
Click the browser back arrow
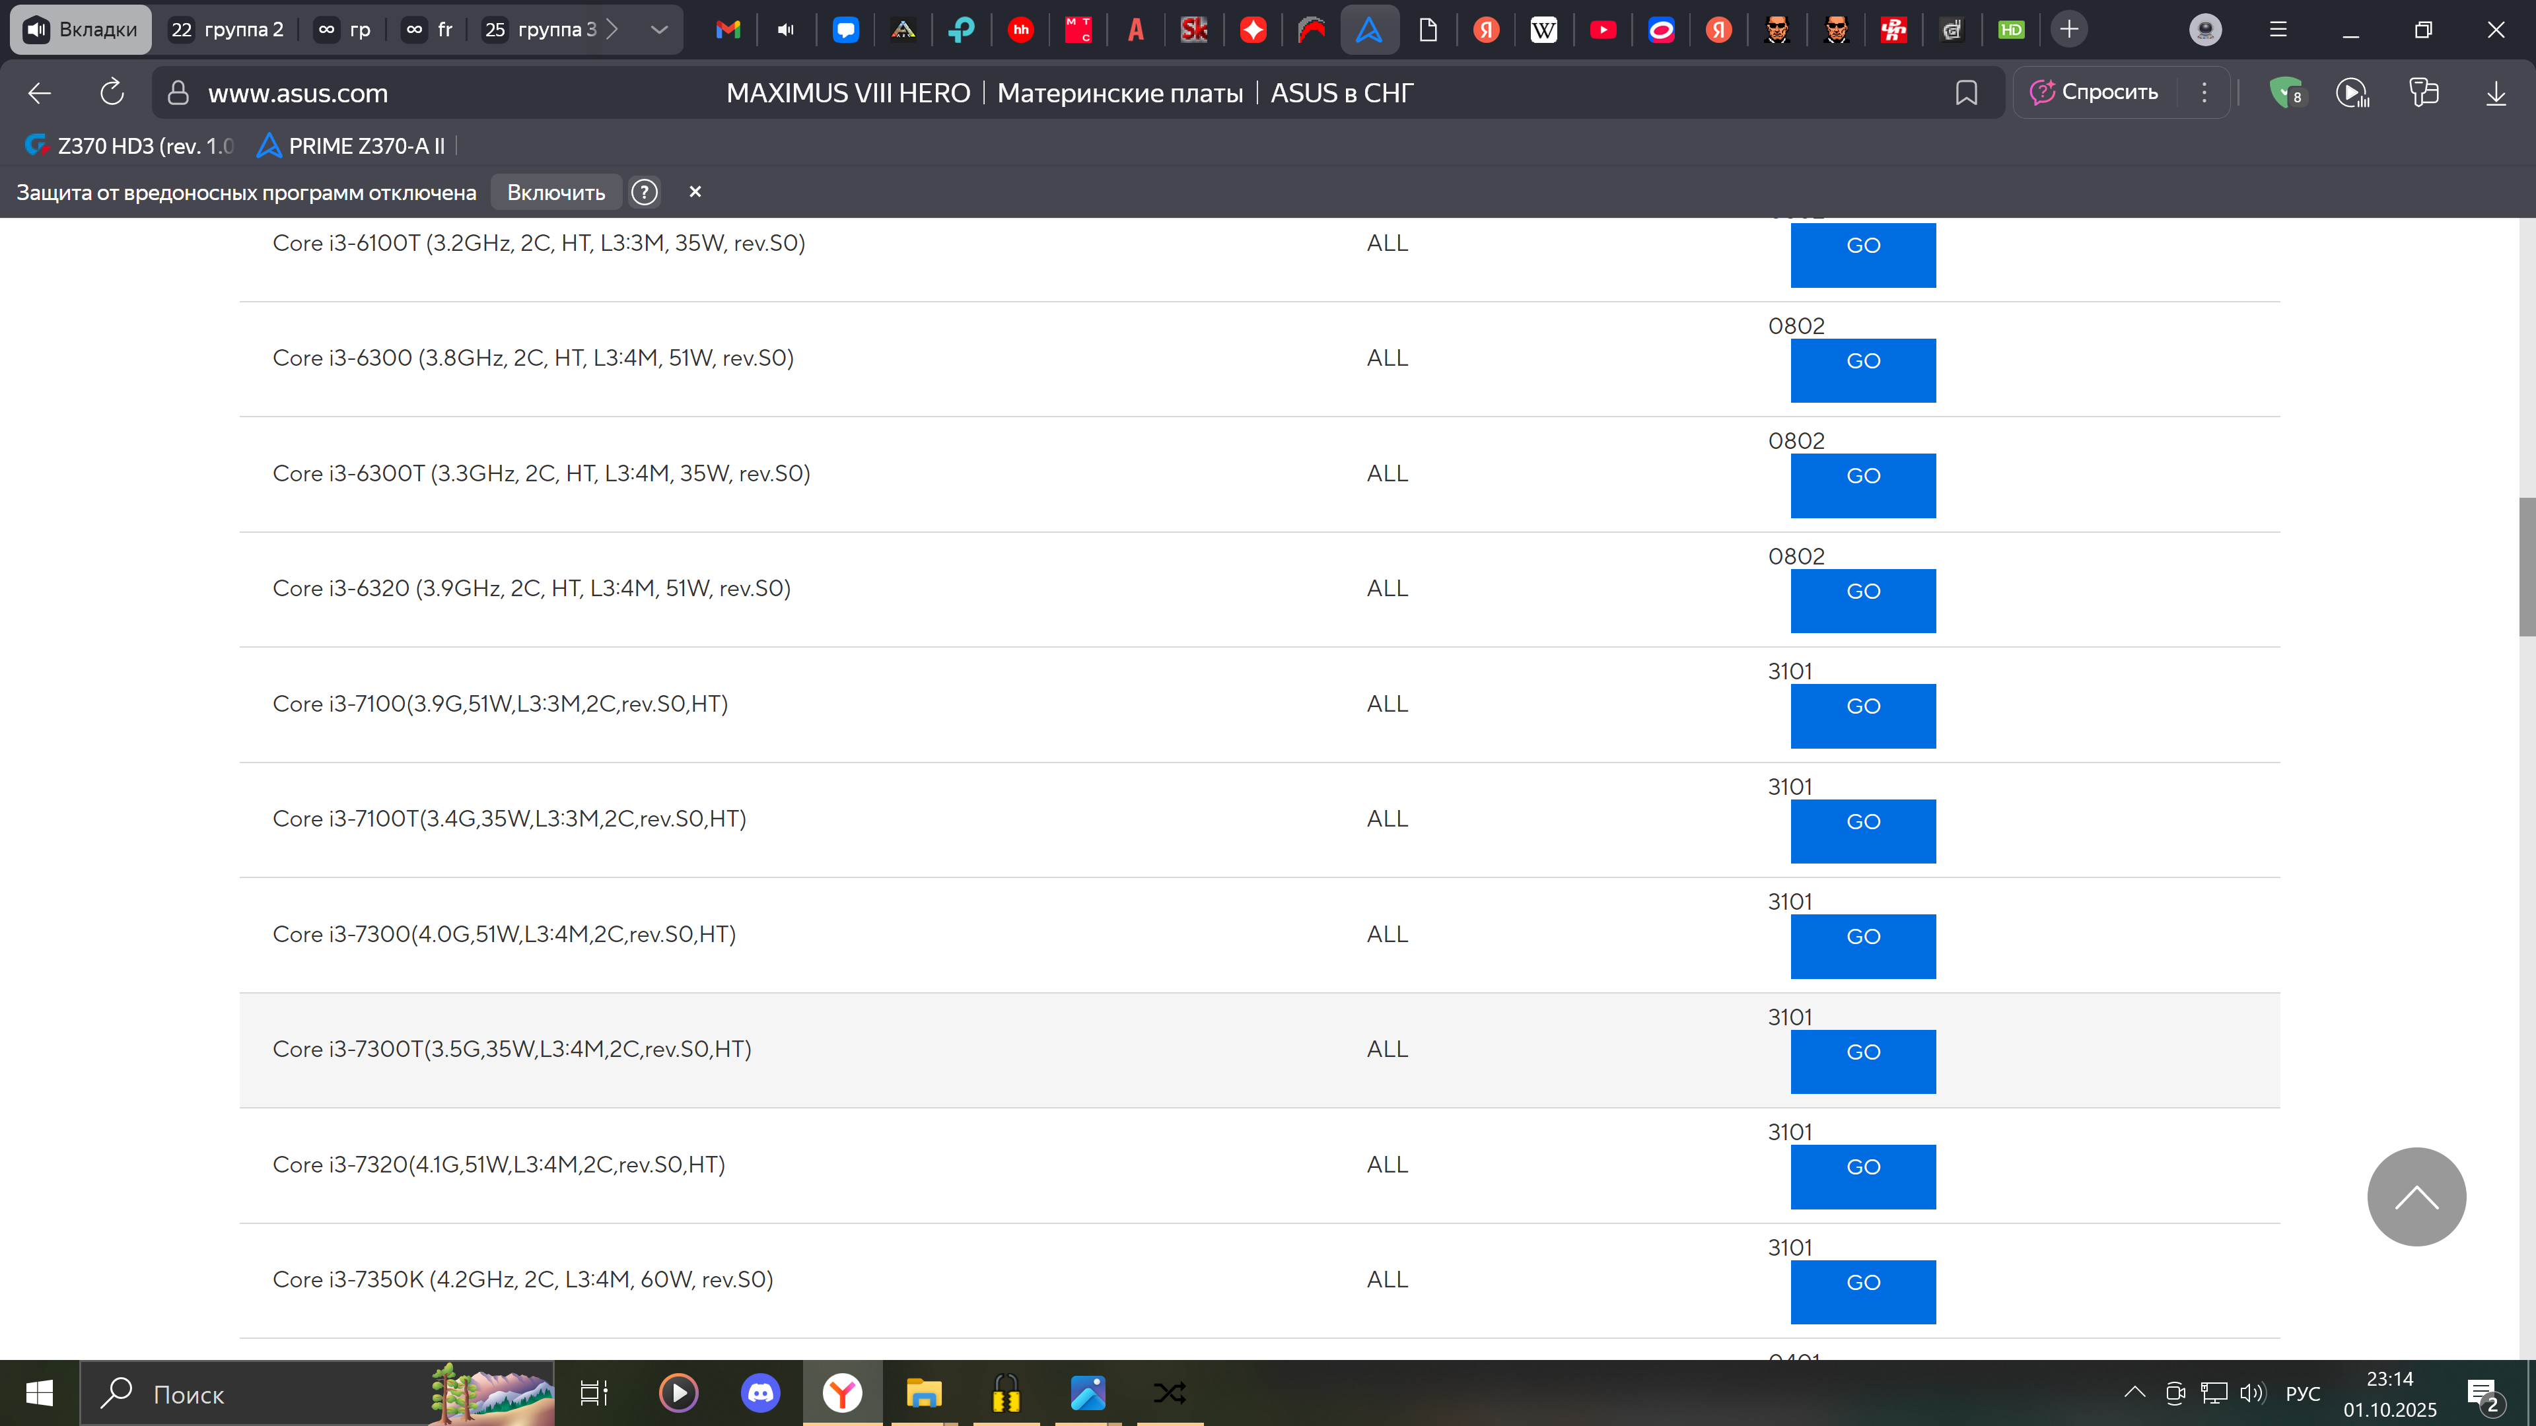click(40, 92)
